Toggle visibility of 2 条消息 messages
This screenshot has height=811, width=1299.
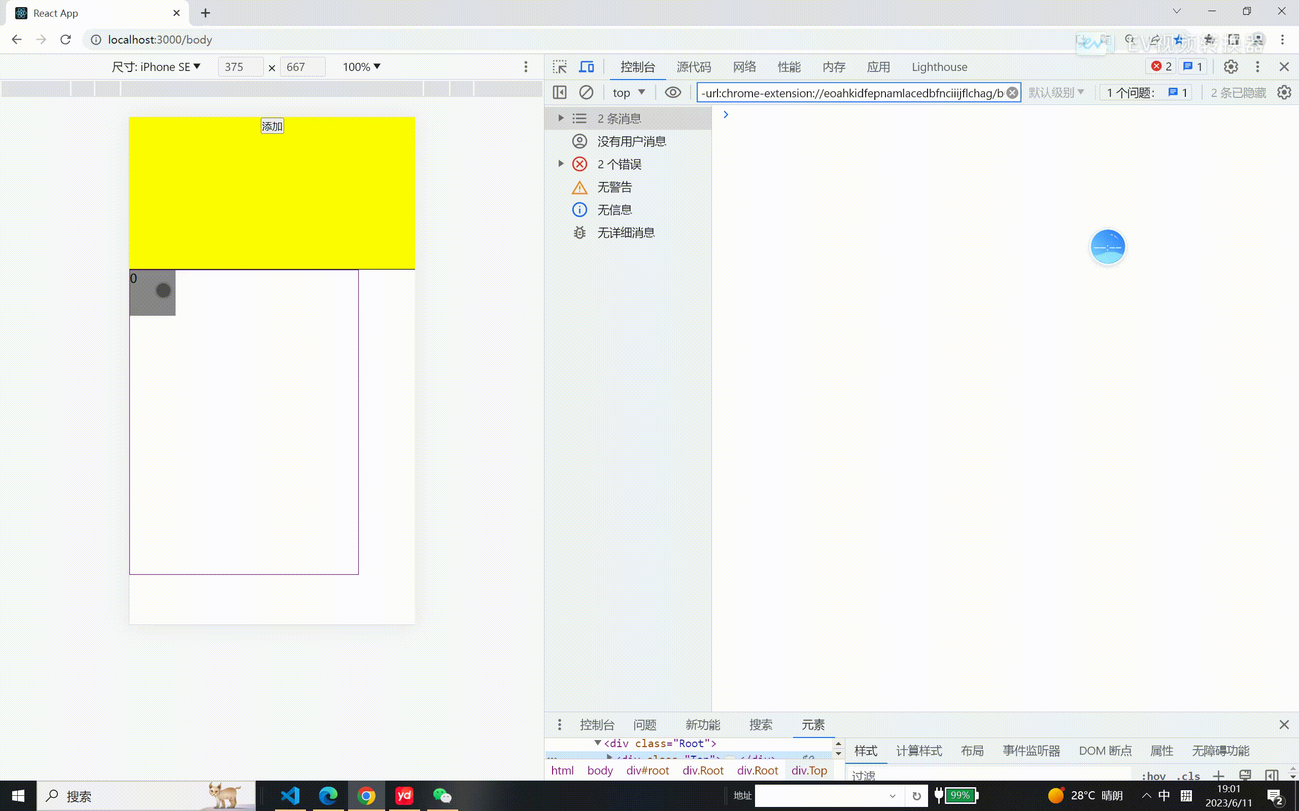click(560, 118)
